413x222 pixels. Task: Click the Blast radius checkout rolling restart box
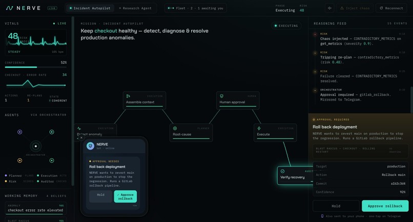pyautogui.click(x=360, y=151)
